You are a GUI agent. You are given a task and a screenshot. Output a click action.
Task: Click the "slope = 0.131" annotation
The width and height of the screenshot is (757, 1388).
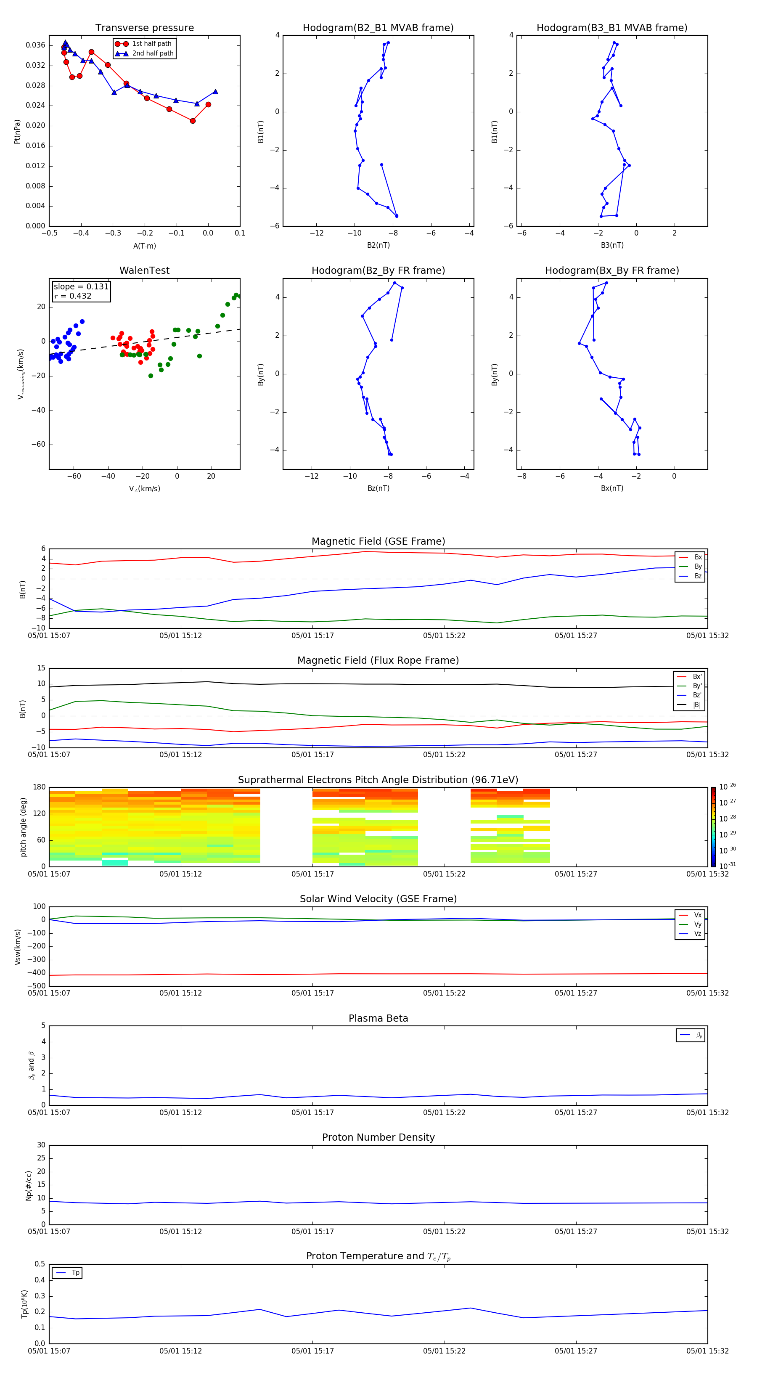(x=81, y=287)
